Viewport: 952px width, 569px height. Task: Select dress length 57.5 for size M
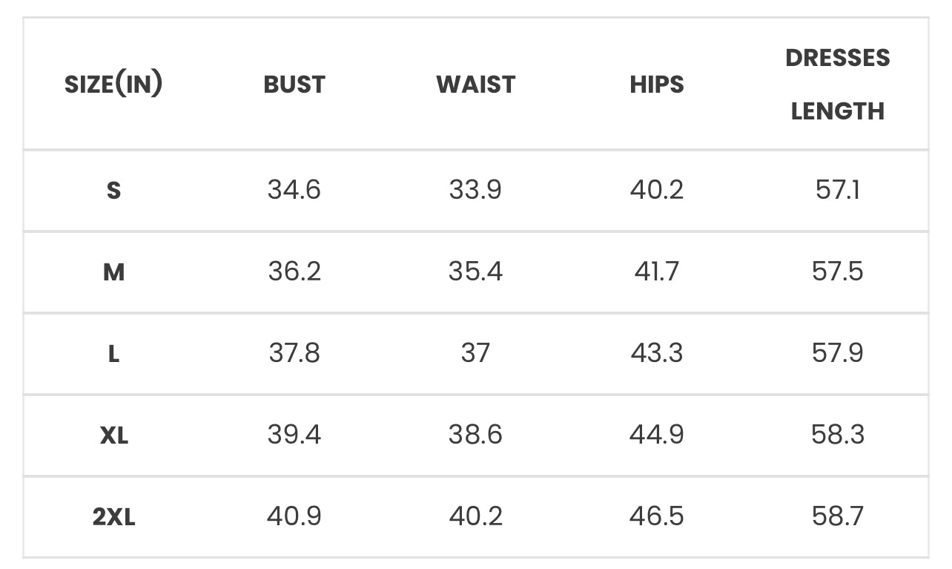[x=838, y=272]
